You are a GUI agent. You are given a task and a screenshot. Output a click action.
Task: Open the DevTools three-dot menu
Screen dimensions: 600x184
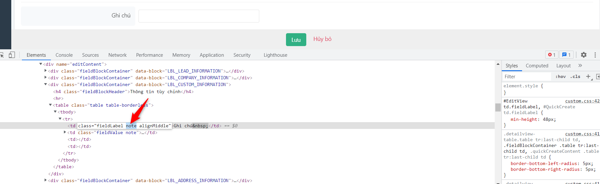595,55
